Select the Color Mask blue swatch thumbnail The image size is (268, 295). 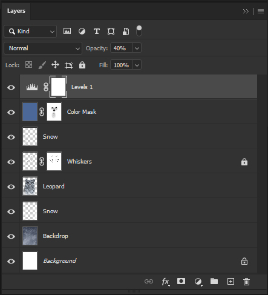30,111
